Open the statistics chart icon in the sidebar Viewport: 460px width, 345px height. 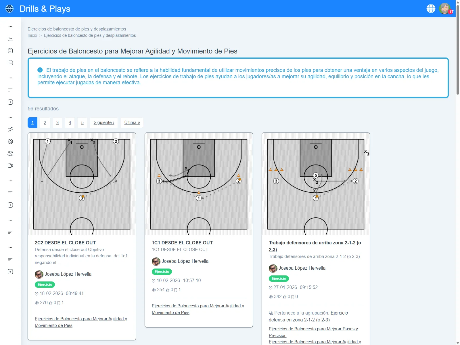point(10,39)
